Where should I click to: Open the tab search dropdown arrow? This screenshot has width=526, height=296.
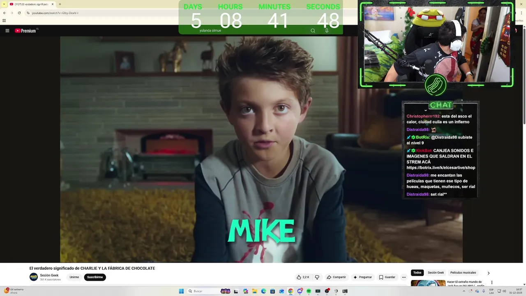pyautogui.click(x=4, y=4)
